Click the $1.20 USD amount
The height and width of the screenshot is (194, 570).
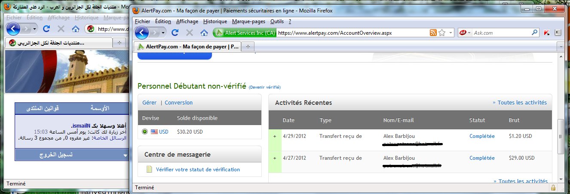tap(520, 136)
